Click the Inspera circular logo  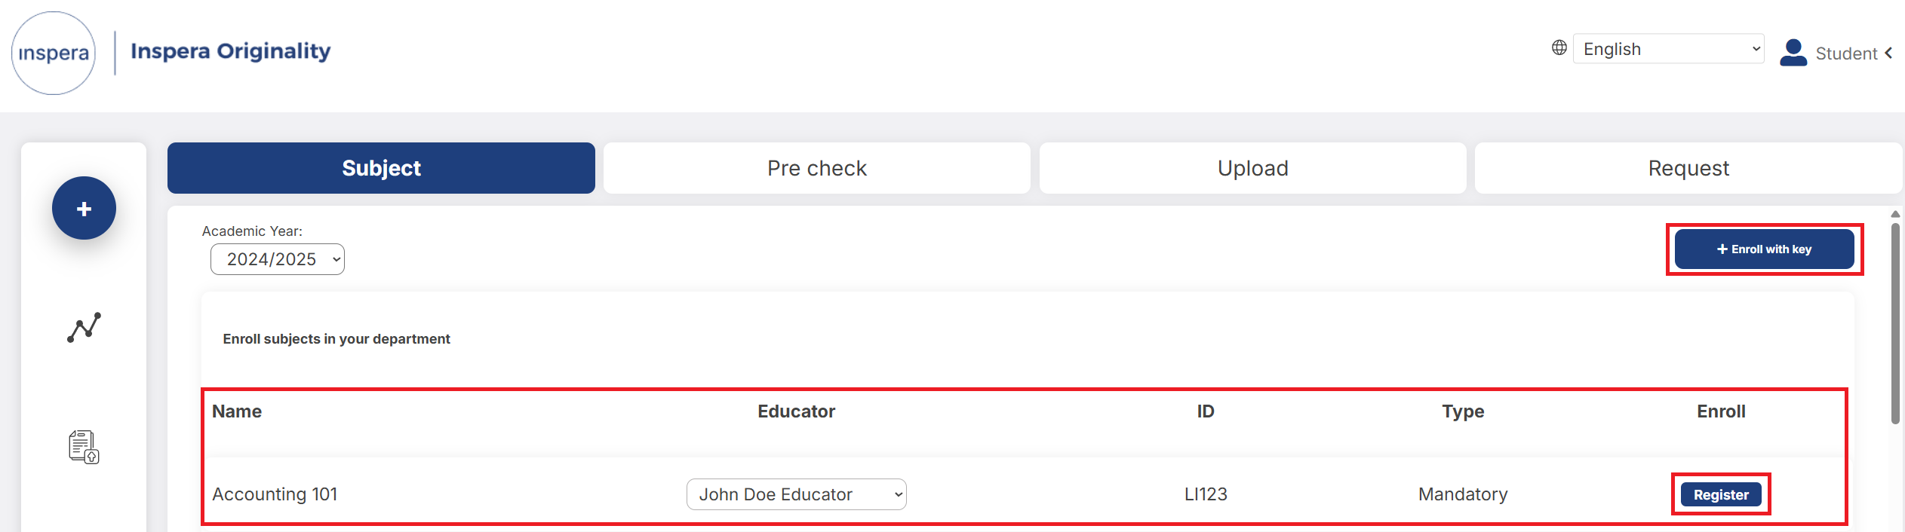(x=54, y=53)
